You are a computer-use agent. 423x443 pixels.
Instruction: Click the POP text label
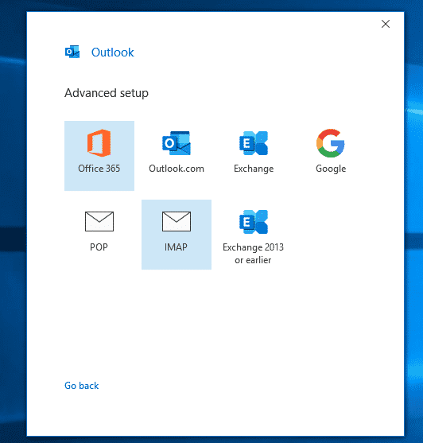99,247
